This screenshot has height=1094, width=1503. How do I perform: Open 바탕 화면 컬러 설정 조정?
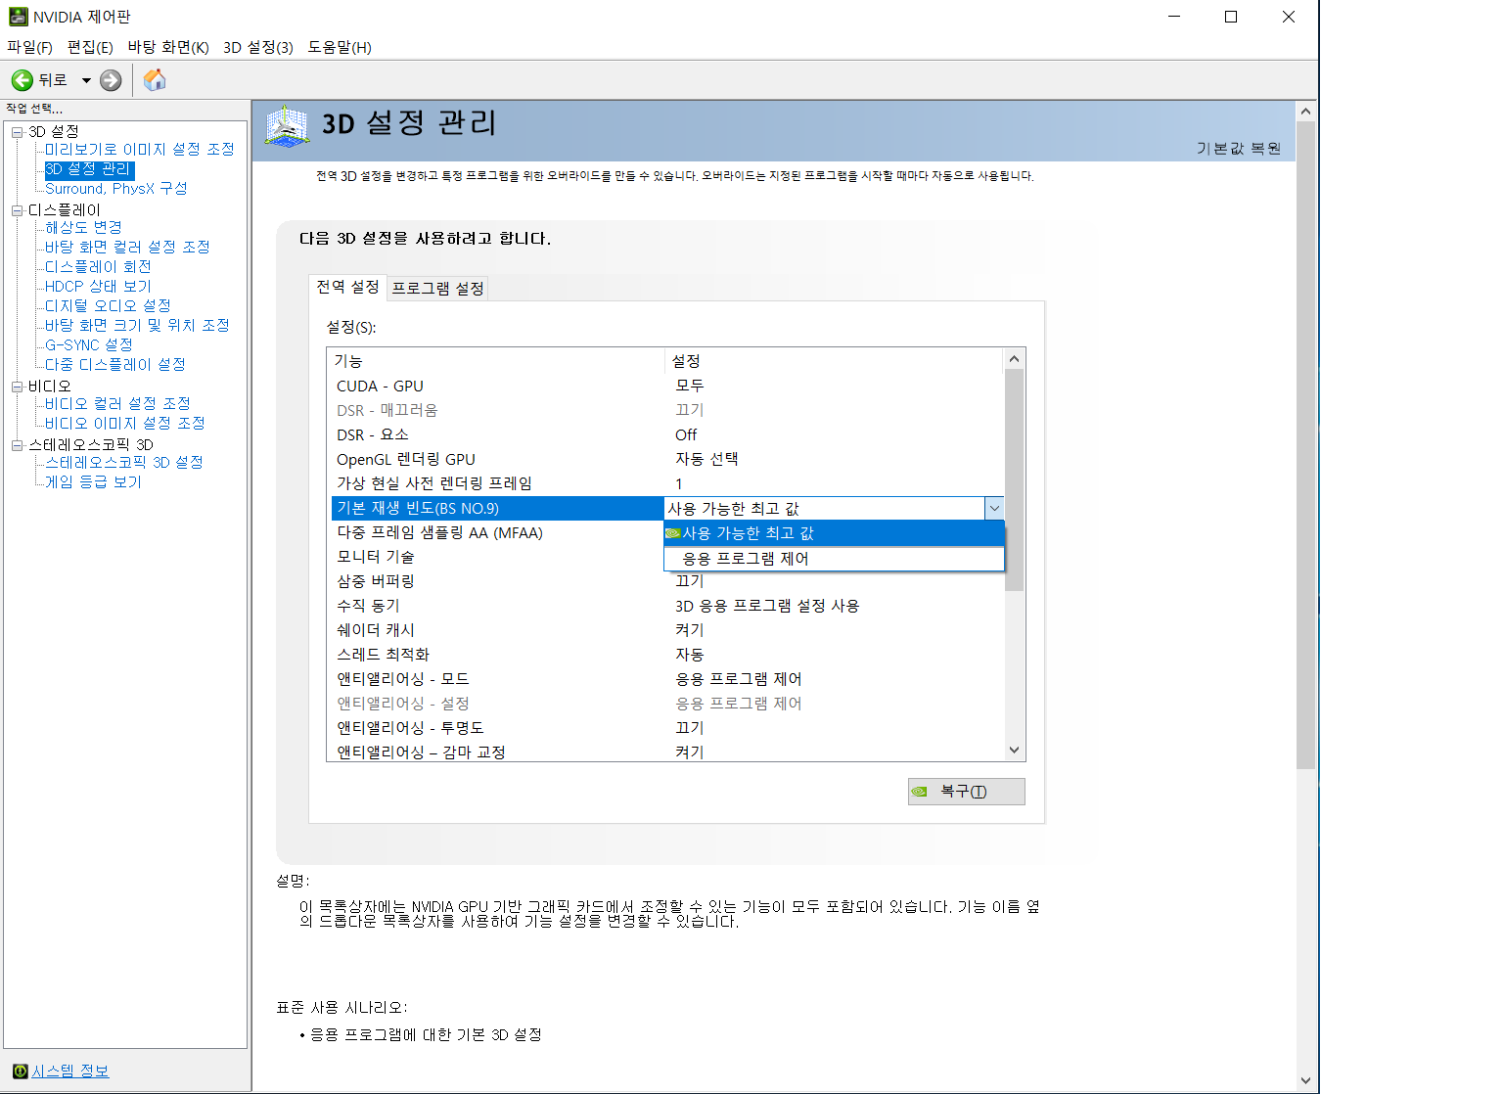tap(127, 247)
